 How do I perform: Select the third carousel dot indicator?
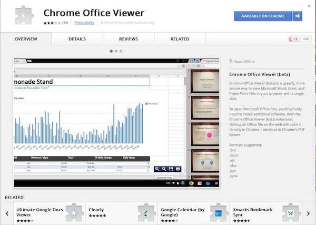[x=121, y=51]
